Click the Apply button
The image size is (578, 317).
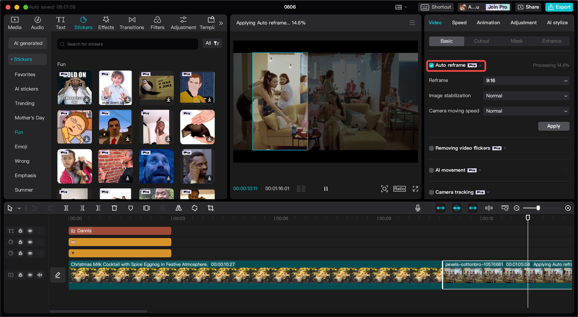[x=554, y=126]
